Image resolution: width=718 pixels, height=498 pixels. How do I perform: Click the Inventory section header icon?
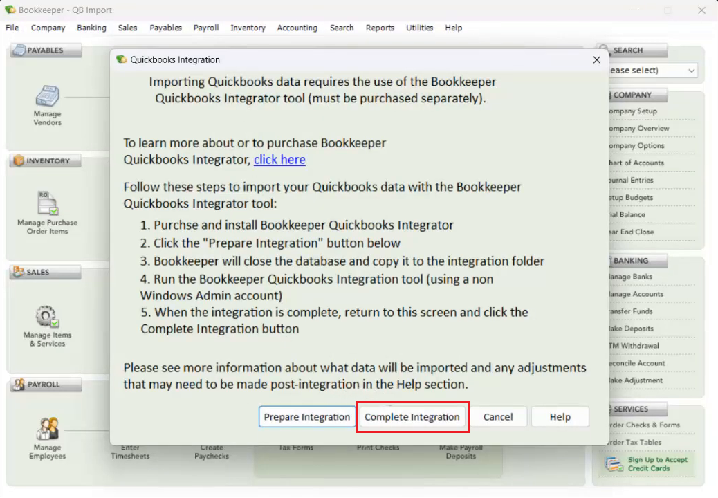coord(19,160)
